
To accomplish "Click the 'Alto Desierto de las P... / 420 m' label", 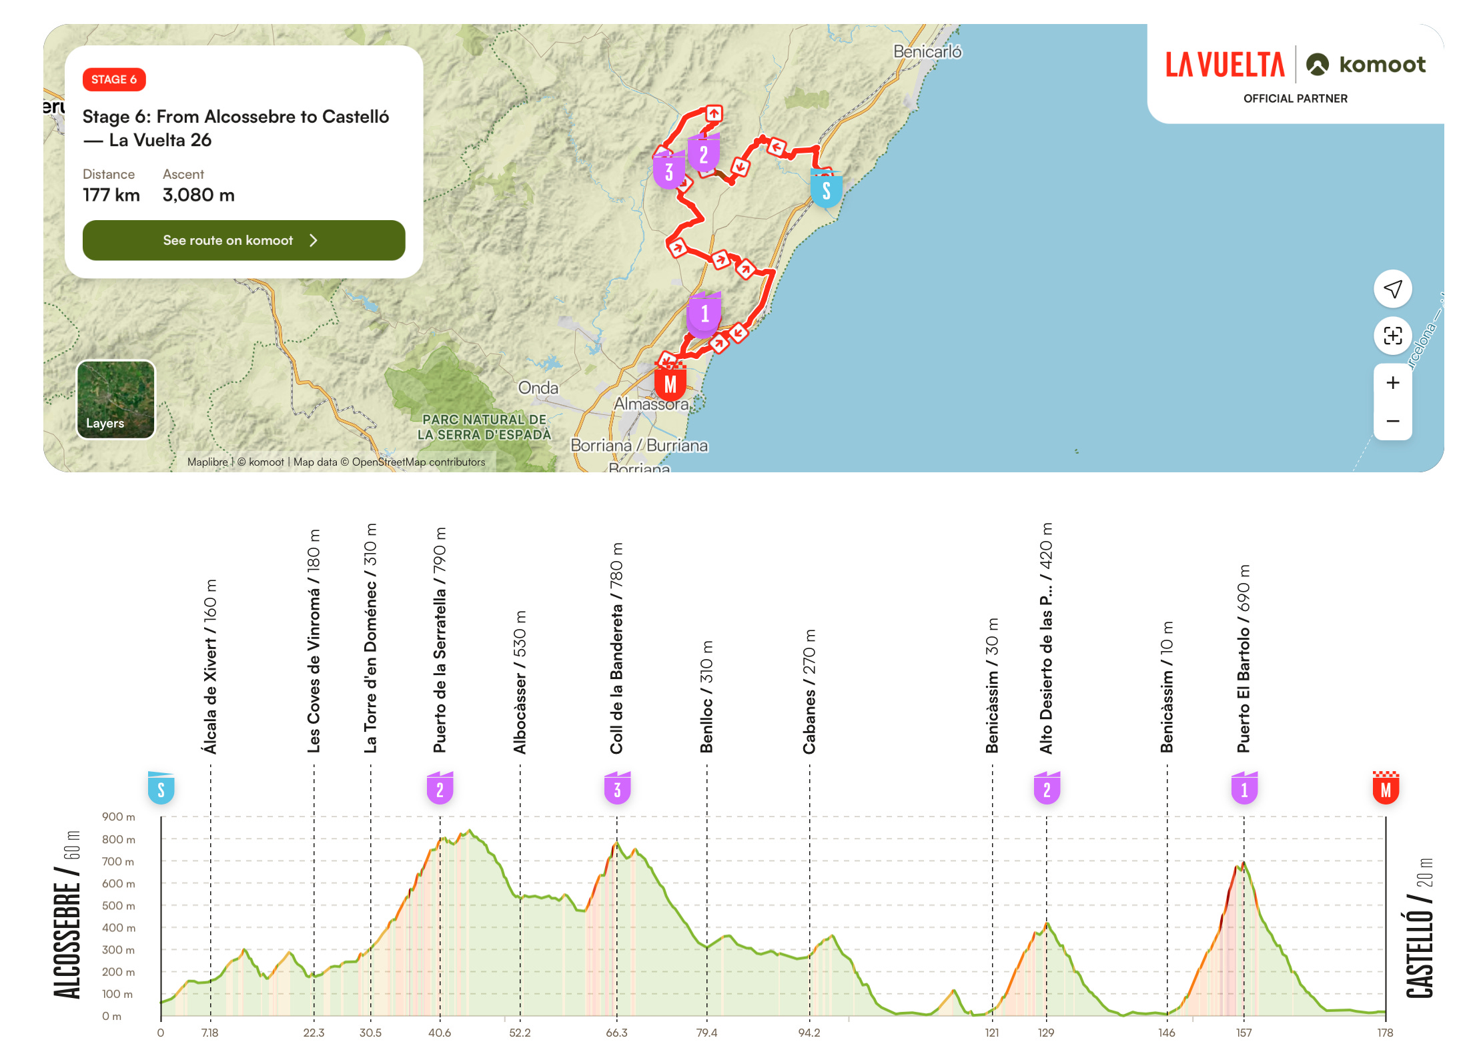I will tap(1046, 638).
